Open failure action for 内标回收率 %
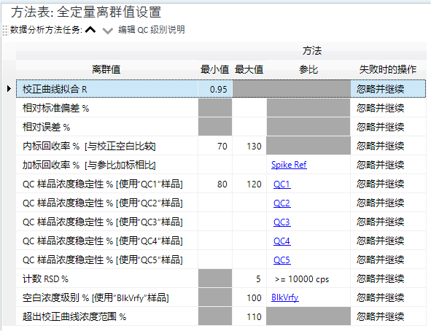 tap(388, 146)
